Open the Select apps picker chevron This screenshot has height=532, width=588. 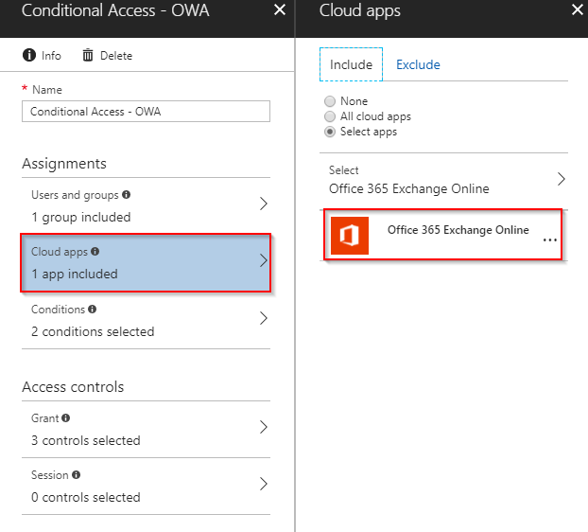(x=561, y=179)
